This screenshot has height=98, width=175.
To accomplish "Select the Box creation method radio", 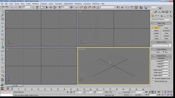I will [164, 52].
